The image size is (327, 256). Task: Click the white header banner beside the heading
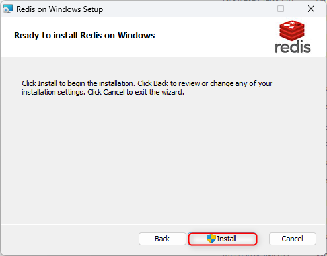click(x=211, y=36)
